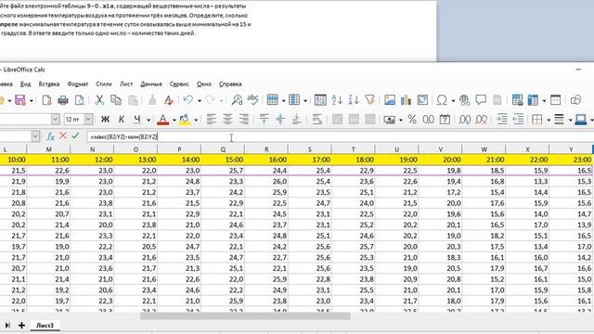Open Function Wizard fx icon
Viewport: 594px width, 334px height.
click(x=51, y=136)
